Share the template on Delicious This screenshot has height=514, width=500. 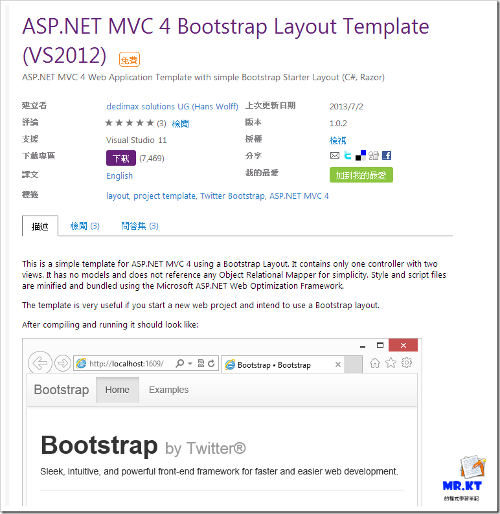click(361, 155)
